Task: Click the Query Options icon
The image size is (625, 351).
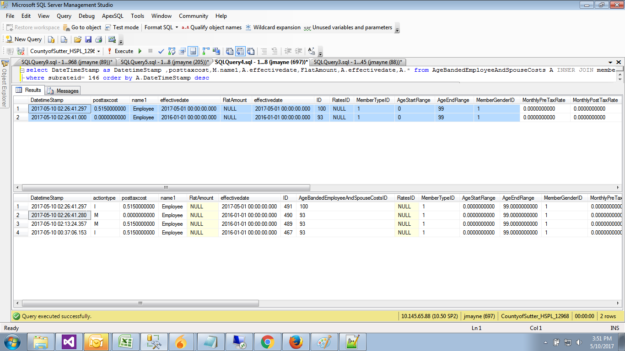Action: (x=183, y=51)
